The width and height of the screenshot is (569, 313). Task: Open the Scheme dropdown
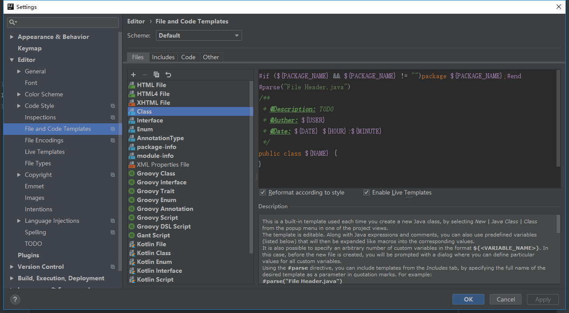pos(199,35)
